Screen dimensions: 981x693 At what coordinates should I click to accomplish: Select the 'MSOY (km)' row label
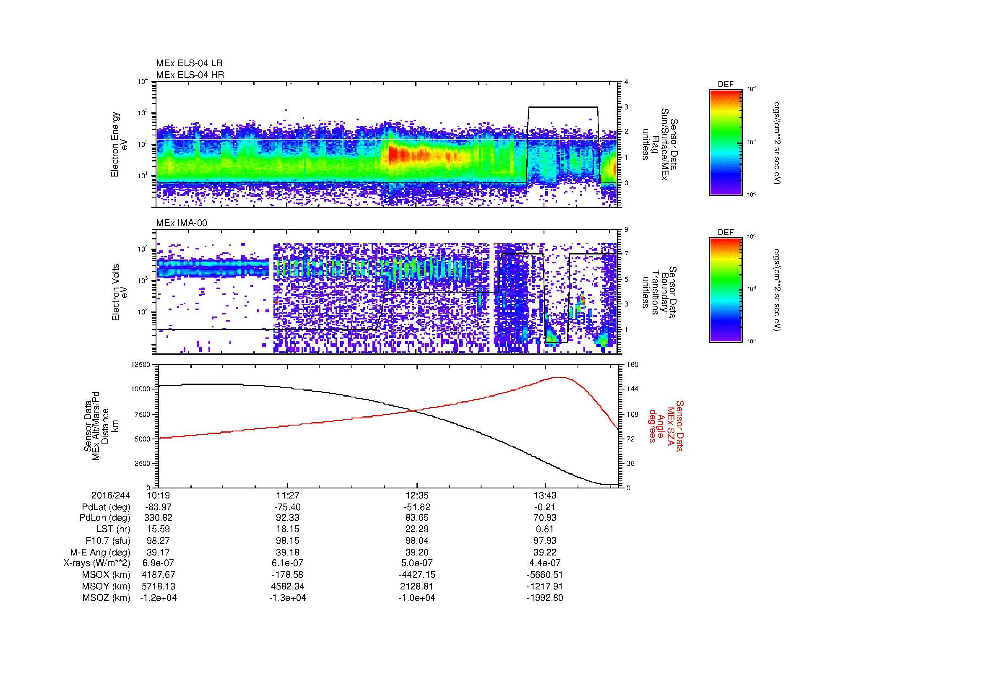[x=107, y=586]
